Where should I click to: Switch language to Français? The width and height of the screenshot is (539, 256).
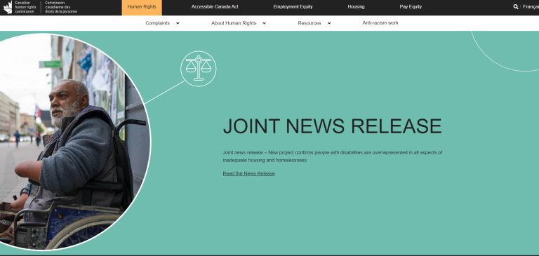click(531, 7)
